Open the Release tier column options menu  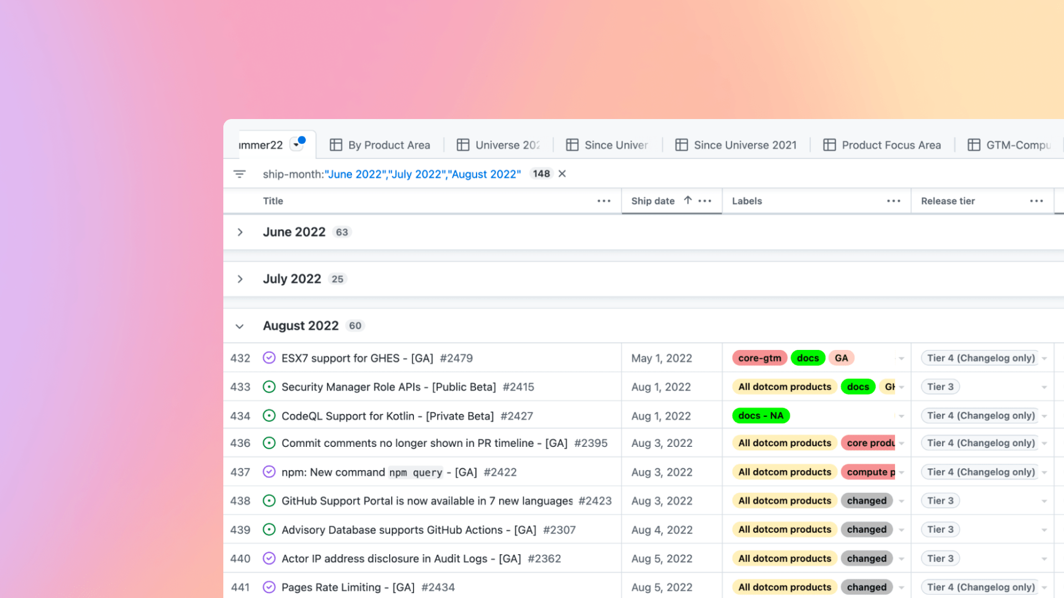[x=1035, y=201]
